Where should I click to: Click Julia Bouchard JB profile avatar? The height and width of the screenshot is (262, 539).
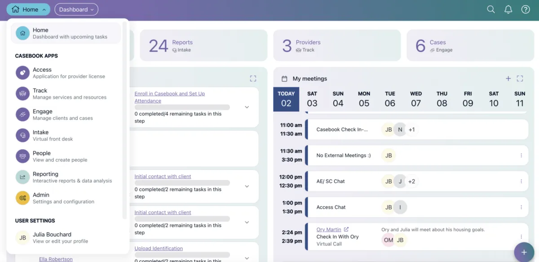[22, 237]
